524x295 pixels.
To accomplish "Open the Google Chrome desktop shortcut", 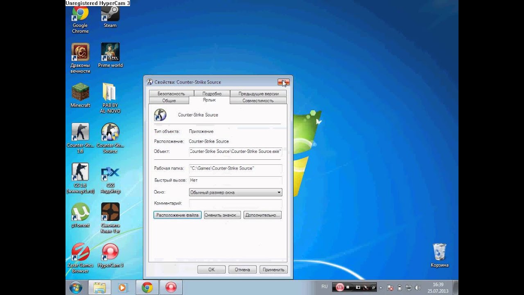I will [x=80, y=20].
